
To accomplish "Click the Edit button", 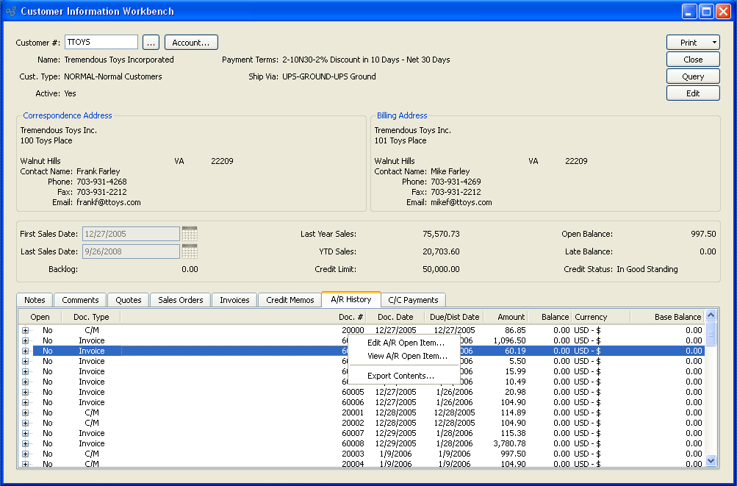I will (692, 93).
